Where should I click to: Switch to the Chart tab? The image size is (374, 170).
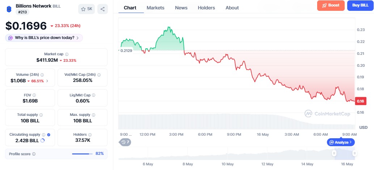coord(130,8)
